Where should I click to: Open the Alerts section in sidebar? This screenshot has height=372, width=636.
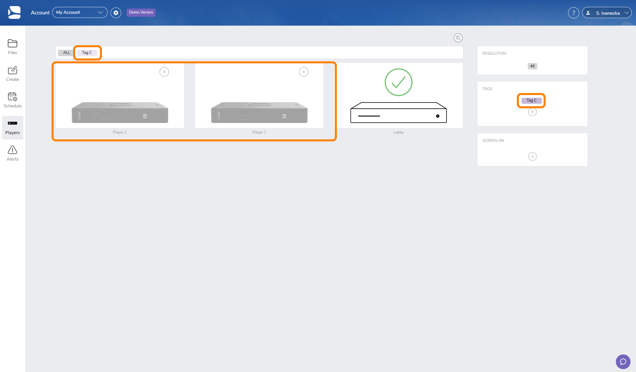point(12,153)
